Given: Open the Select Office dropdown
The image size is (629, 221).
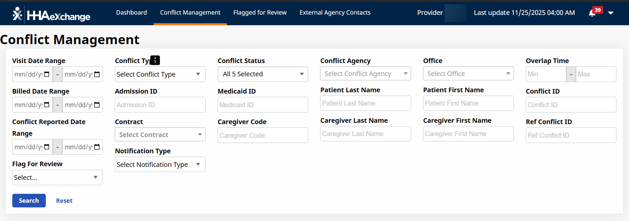Looking at the screenshot, I should click(x=468, y=74).
